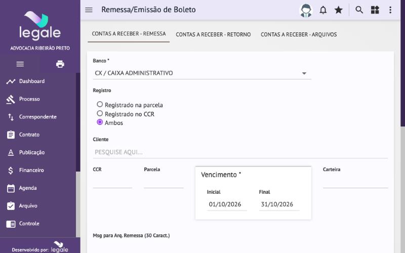Click the Processo gavel icon
Image resolution: width=405 pixels, height=253 pixels.
pyautogui.click(x=11, y=99)
